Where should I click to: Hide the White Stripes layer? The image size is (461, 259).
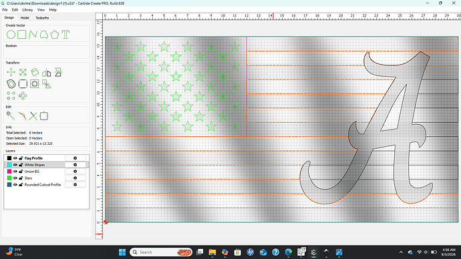tap(15, 165)
